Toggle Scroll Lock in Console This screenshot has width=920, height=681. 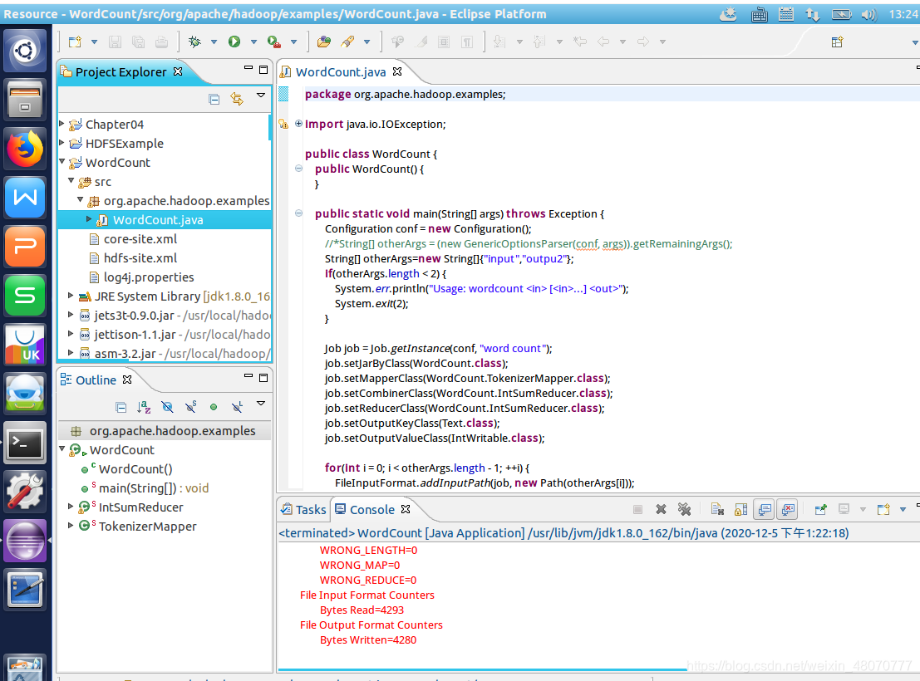pos(741,509)
